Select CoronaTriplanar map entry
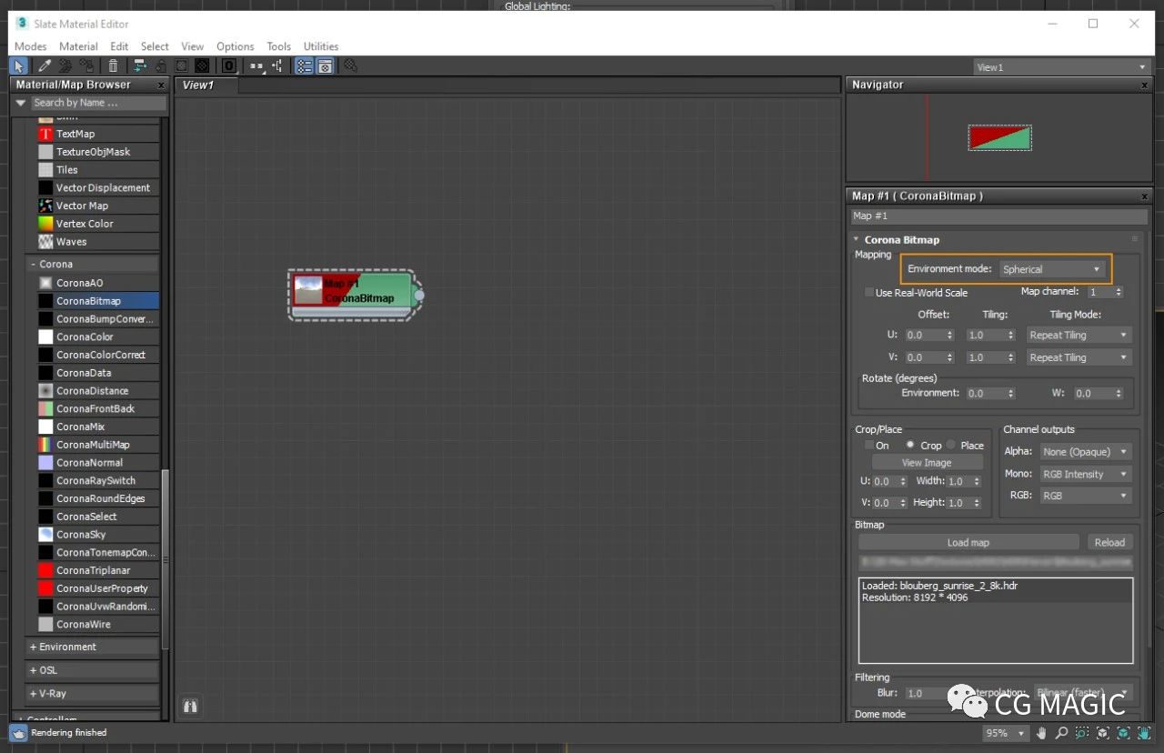Screen dimensions: 1164x753 98,570
